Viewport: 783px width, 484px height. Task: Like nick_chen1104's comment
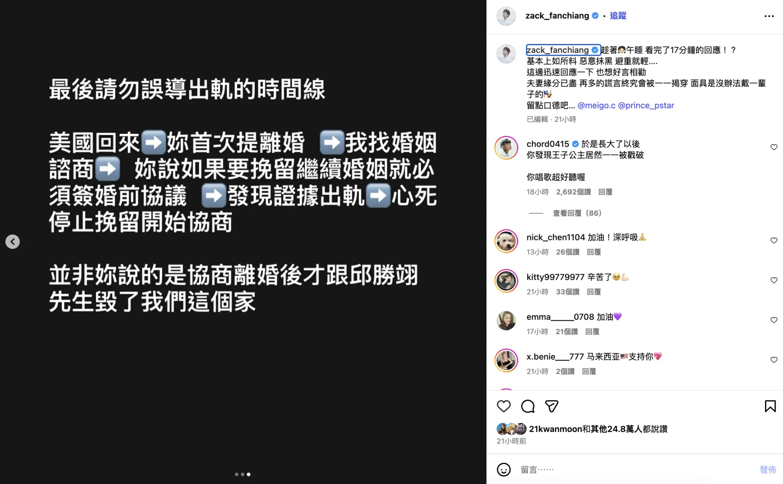(774, 240)
